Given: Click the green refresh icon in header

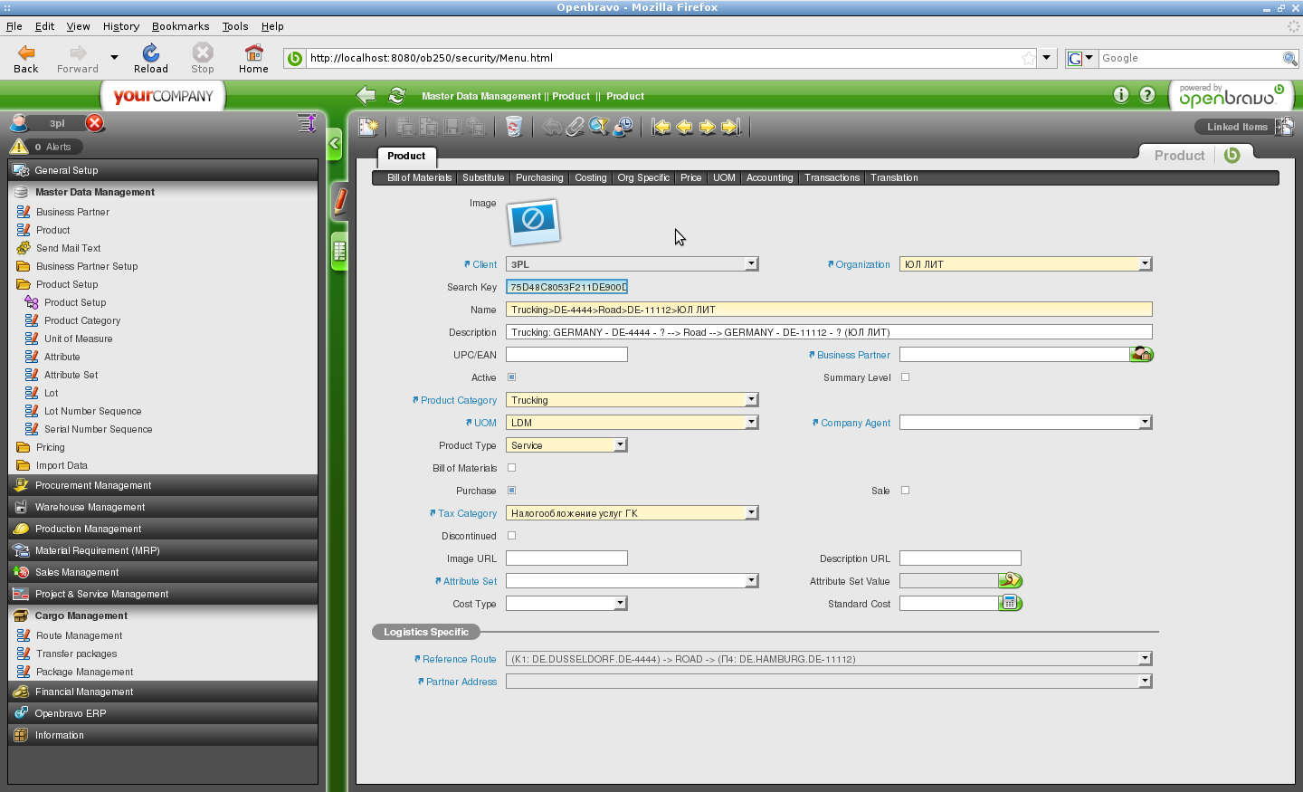Looking at the screenshot, I should click(x=396, y=96).
